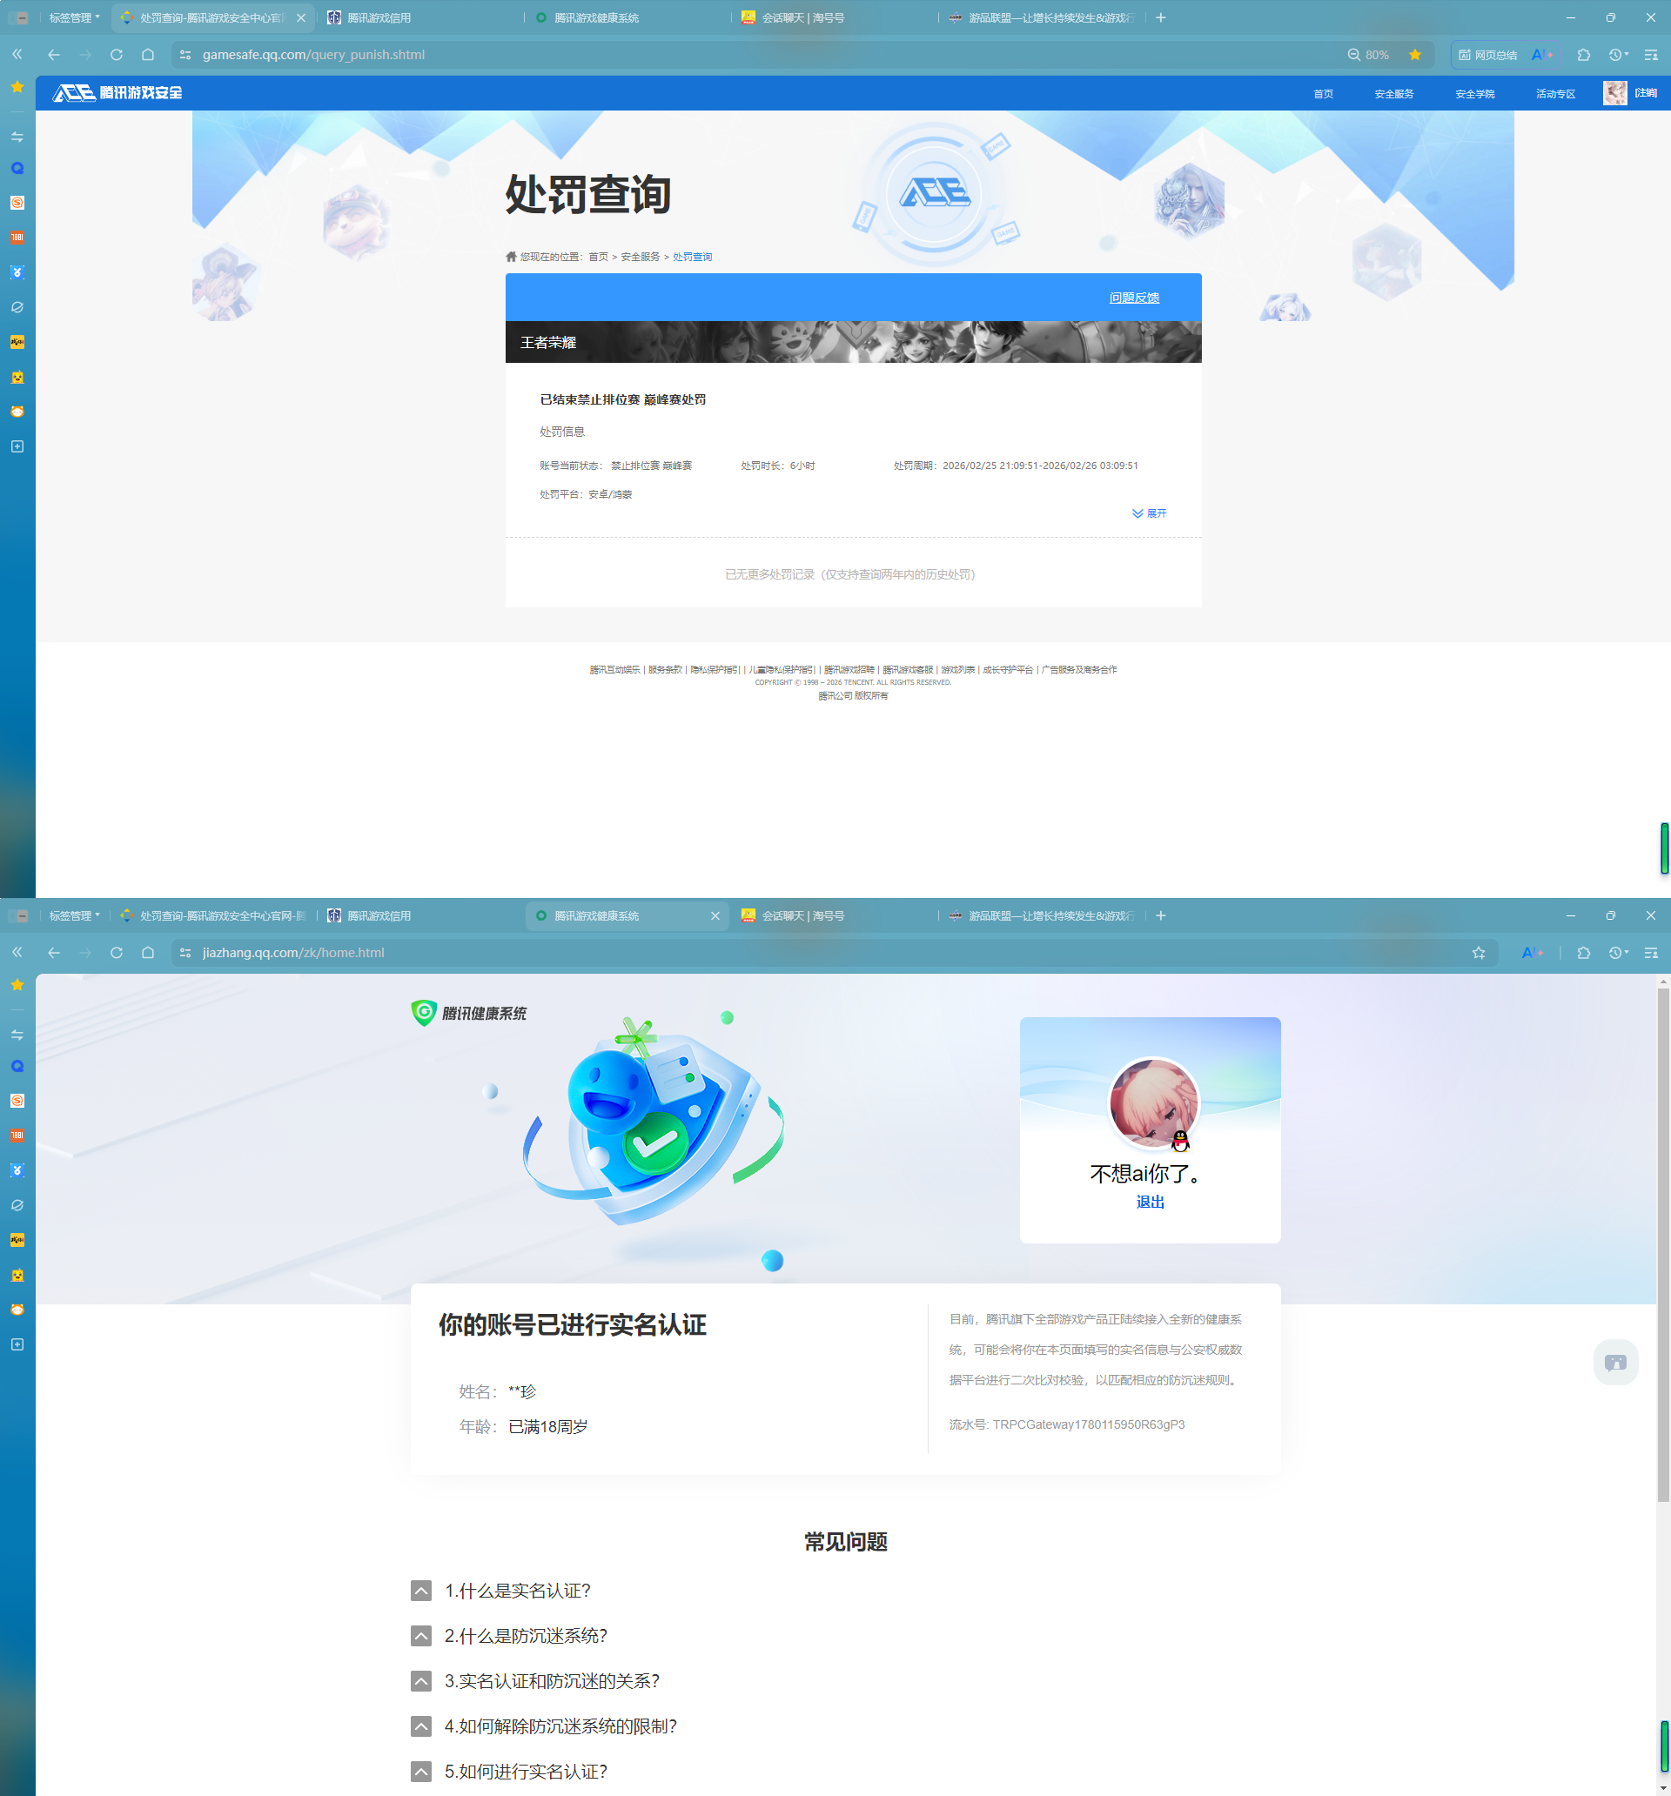Reload the jiazhang health system page
Image resolution: width=1671 pixels, height=1796 pixels.
tap(117, 952)
